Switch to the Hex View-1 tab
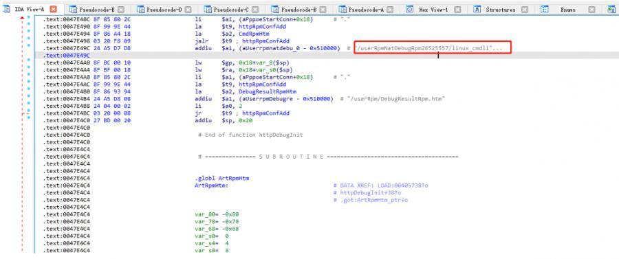Image resolution: width=619 pixels, height=259 pixels. [433, 9]
